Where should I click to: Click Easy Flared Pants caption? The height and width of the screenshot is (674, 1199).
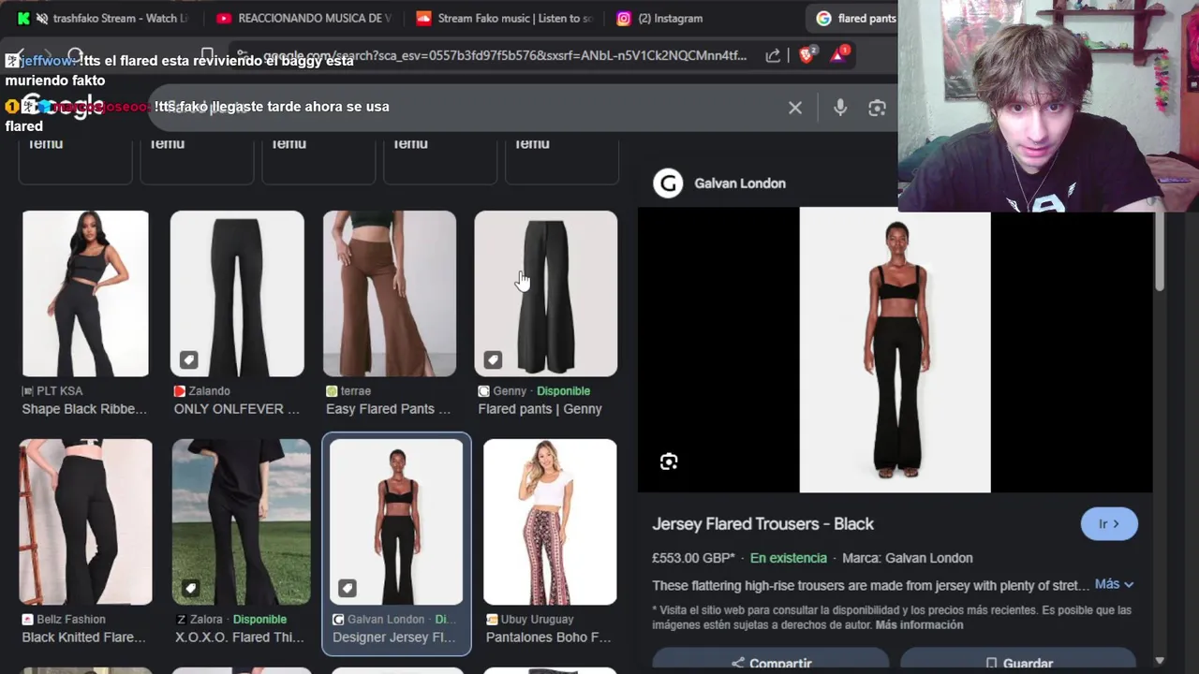[388, 409]
